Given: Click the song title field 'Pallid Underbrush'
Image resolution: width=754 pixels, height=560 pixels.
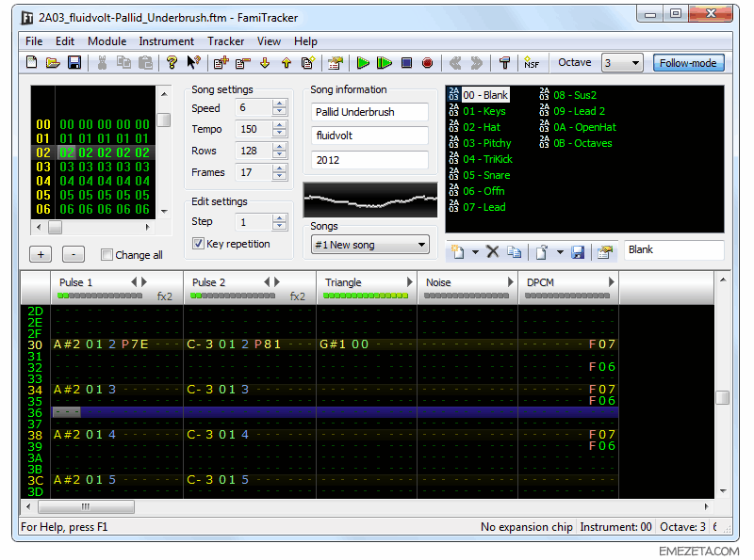Looking at the screenshot, I should [369, 112].
